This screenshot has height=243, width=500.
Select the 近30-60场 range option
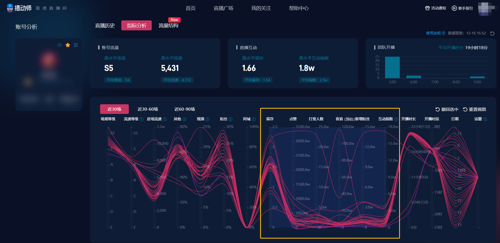(148, 109)
